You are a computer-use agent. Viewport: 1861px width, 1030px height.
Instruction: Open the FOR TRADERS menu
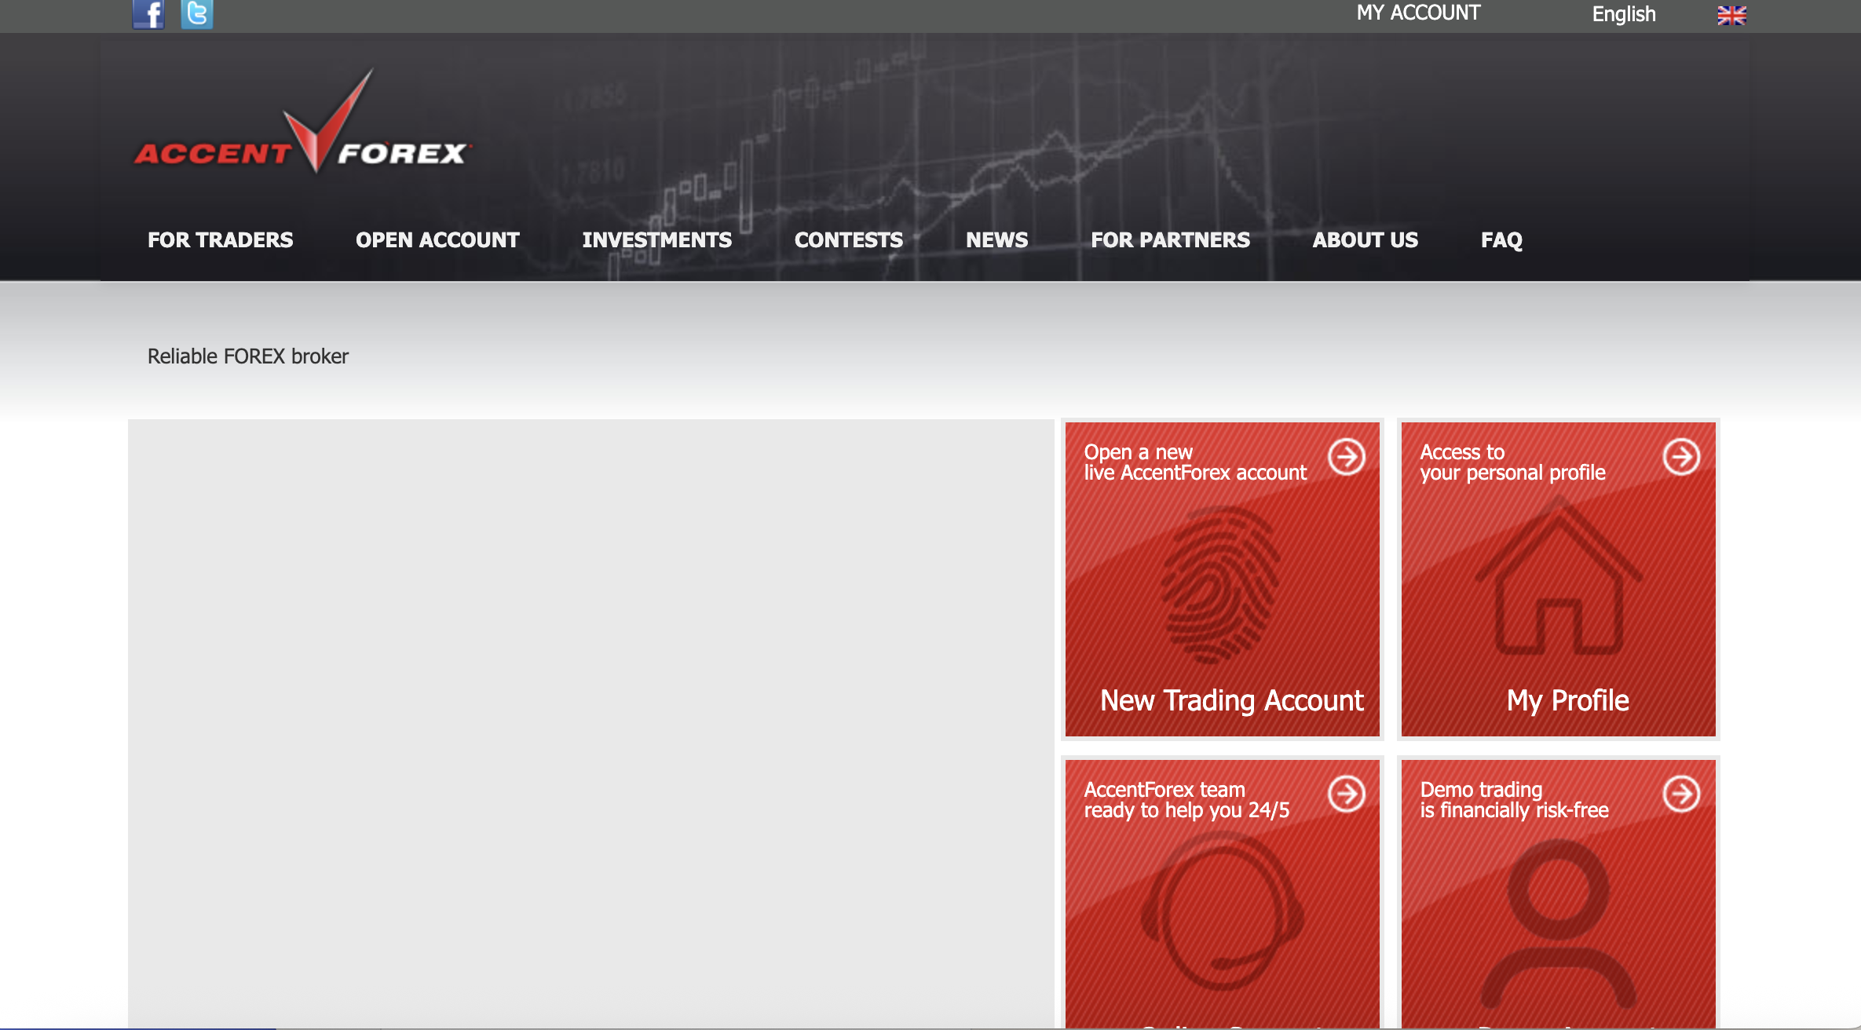tap(220, 240)
